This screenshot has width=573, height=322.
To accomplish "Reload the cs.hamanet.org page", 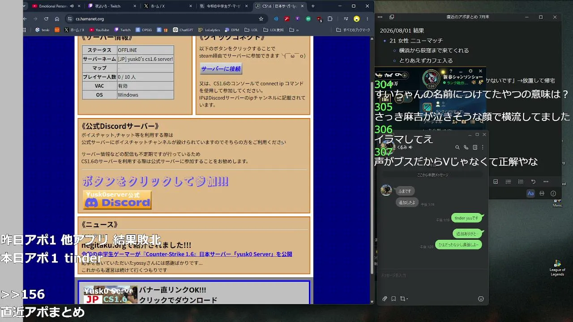I will [x=46, y=19].
